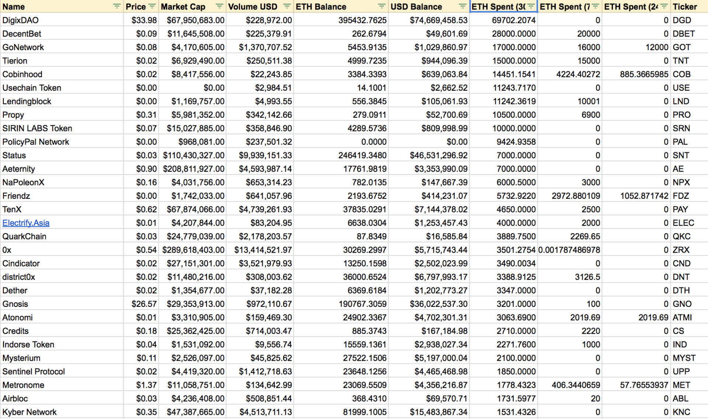Open the Market Cap filter icon
This screenshot has height=419, width=708.
219,6
